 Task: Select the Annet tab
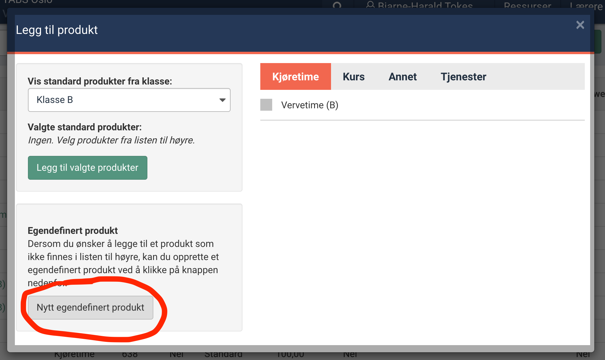click(x=403, y=77)
